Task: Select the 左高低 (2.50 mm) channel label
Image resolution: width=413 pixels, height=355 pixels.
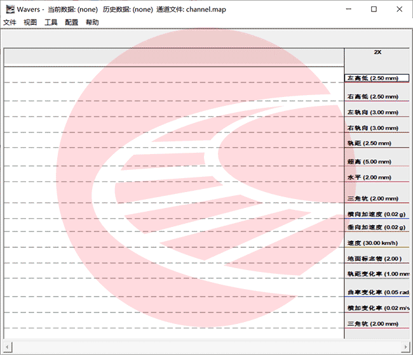Action: click(377, 78)
